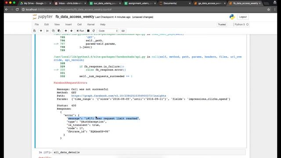Open the File menu
281x158 pixels.
pyautogui.click(x=36, y=25)
